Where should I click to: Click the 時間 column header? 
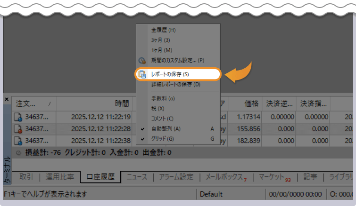(x=94, y=103)
